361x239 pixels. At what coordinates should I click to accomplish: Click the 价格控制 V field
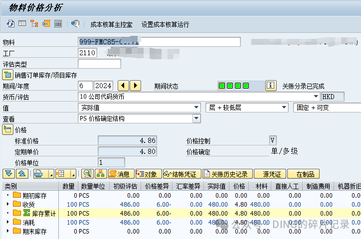point(273,140)
